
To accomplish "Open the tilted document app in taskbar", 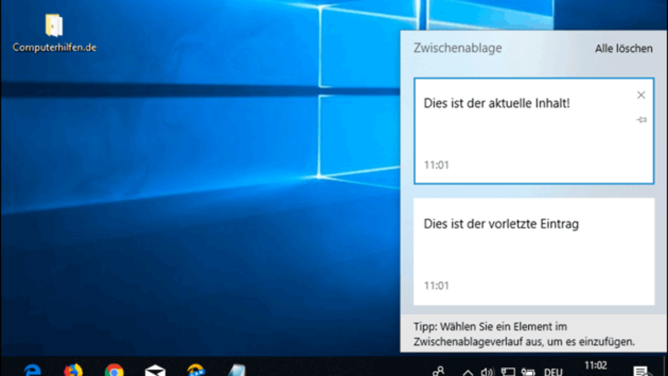I will pos(237,370).
